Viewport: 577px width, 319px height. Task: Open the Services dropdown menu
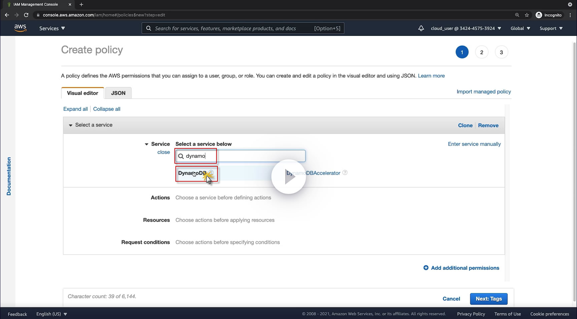pos(52,28)
